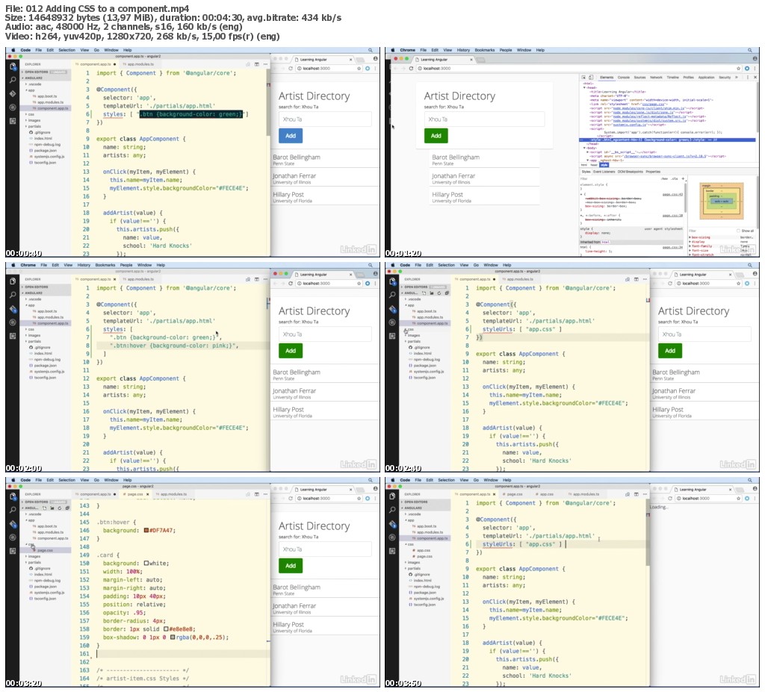Expand the images folder in the 00:00:40 explorer
This screenshot has height=692, width=765.
[33, 120]
